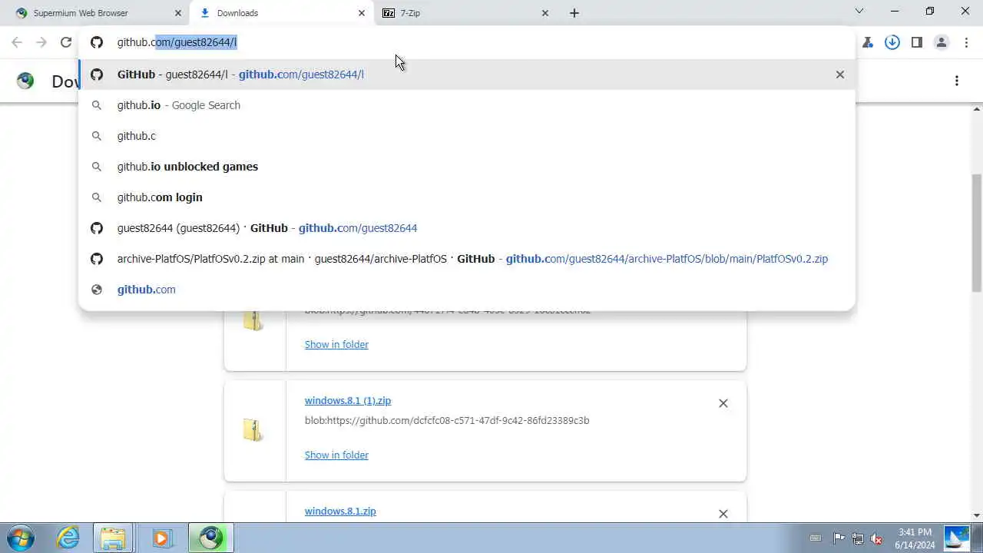Viewport: 983px width, 553px height.
Task: Reload the current page
Action: (x=66, y=43)
